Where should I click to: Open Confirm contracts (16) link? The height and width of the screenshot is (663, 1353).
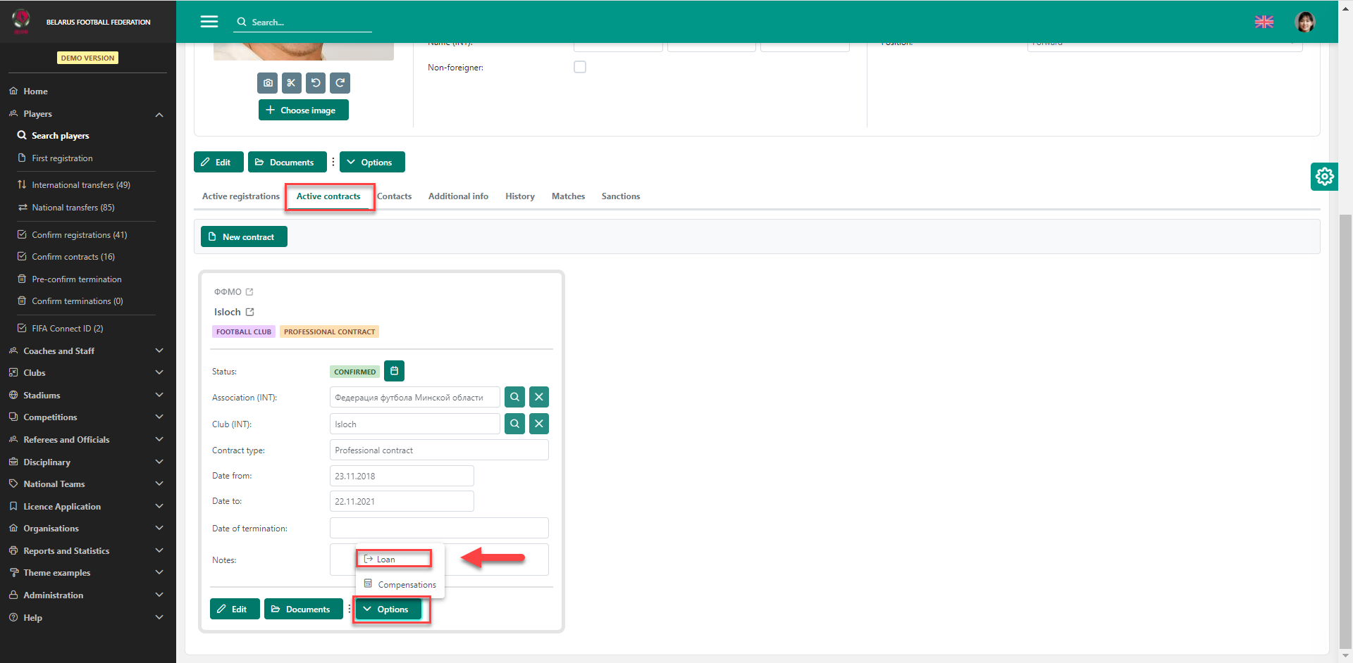(x=73, y=257)
